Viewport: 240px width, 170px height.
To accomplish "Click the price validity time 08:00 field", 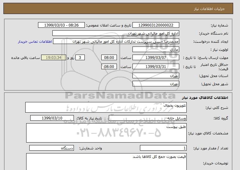I will click(x=109, y=67).
